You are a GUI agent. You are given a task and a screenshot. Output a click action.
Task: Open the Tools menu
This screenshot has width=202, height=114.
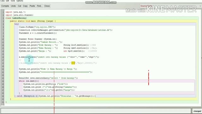click(x=13, y=1)
